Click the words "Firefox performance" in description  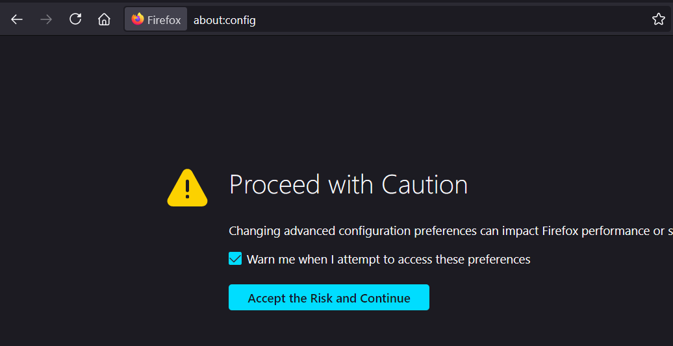(x=592, y=231)
